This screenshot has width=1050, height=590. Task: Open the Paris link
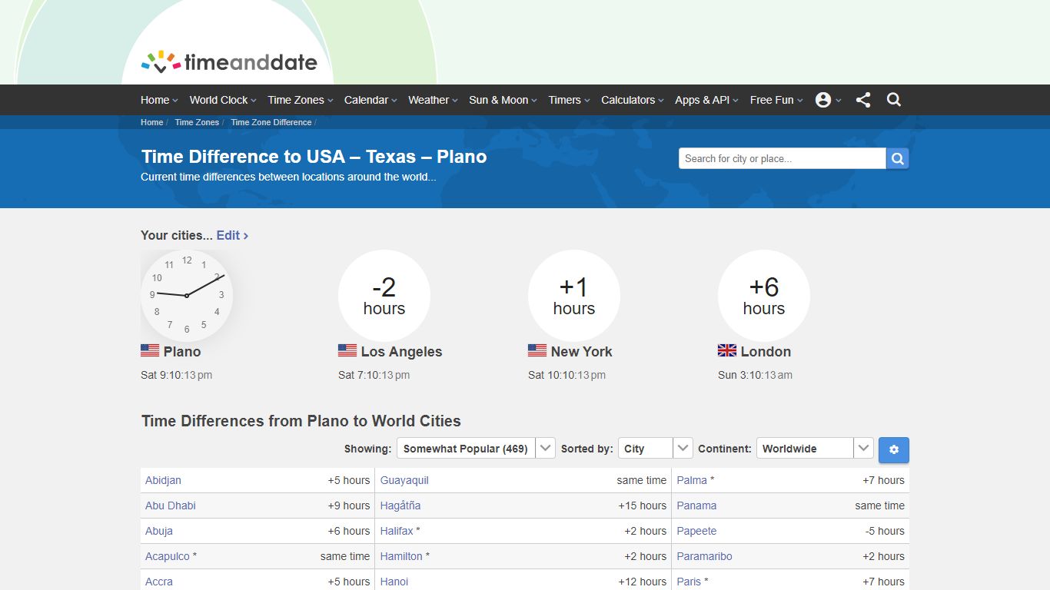pos(689,582)
